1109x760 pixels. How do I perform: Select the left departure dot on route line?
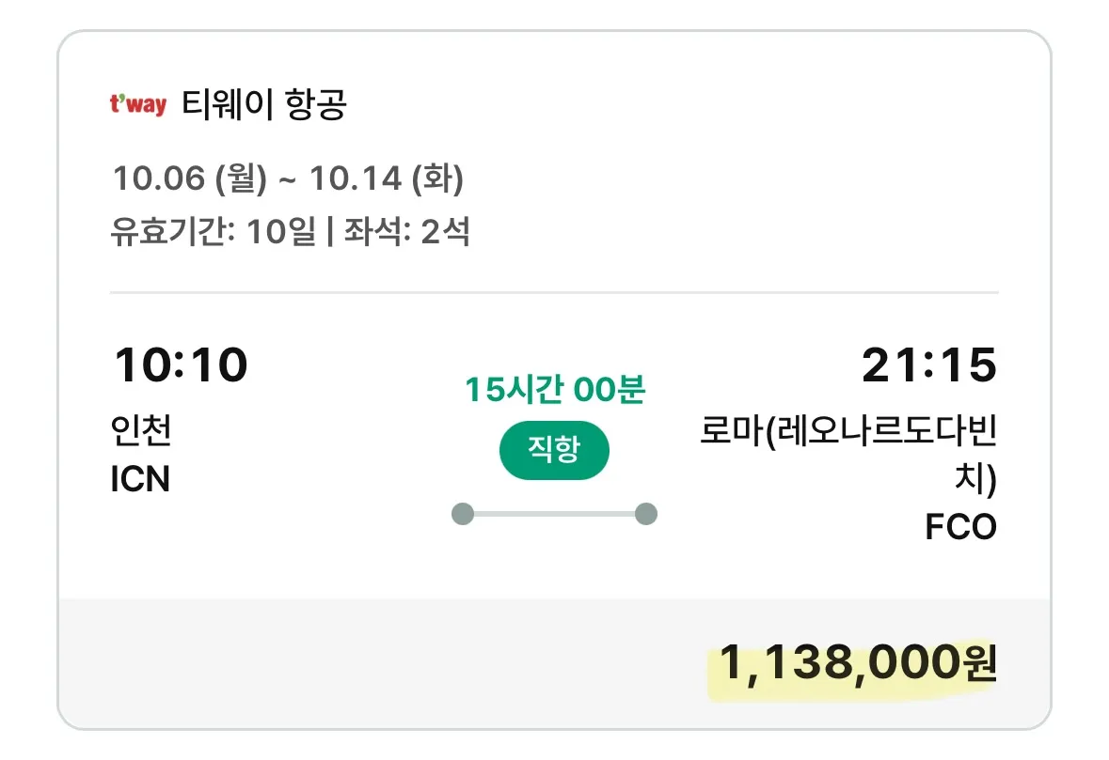(x=464, y=513)
